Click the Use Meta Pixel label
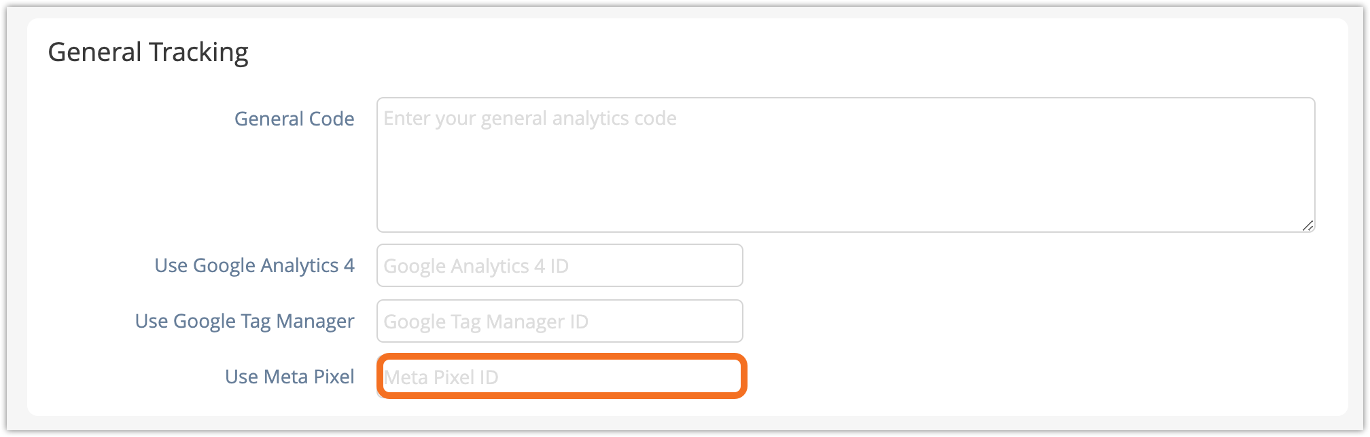Viewport: 1370px width, 437px height. 289,377
